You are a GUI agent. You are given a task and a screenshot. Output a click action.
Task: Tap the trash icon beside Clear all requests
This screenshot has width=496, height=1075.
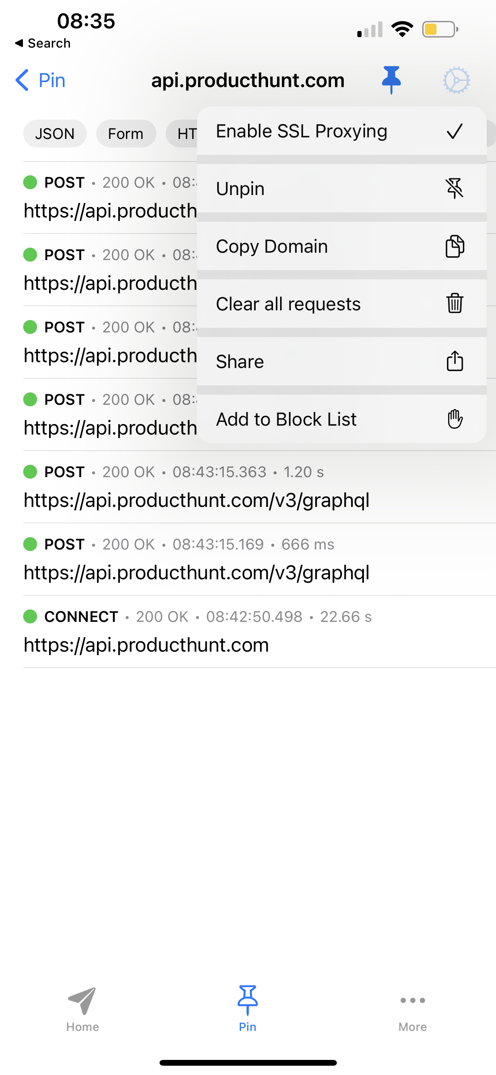tap(454, 303)
